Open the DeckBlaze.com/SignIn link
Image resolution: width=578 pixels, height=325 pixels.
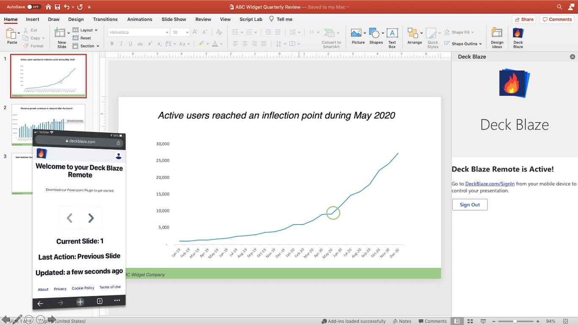tap(490, 184)
